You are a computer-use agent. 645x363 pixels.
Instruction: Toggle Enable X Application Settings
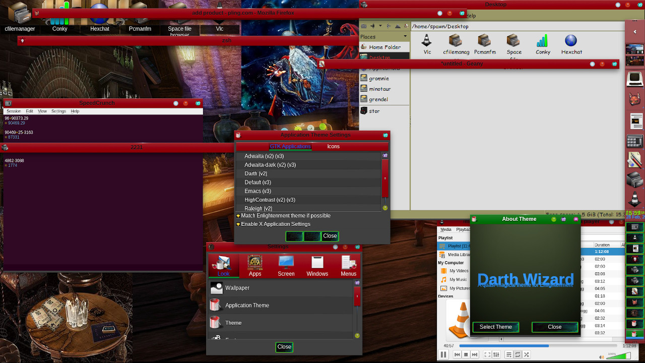point(273,224)
